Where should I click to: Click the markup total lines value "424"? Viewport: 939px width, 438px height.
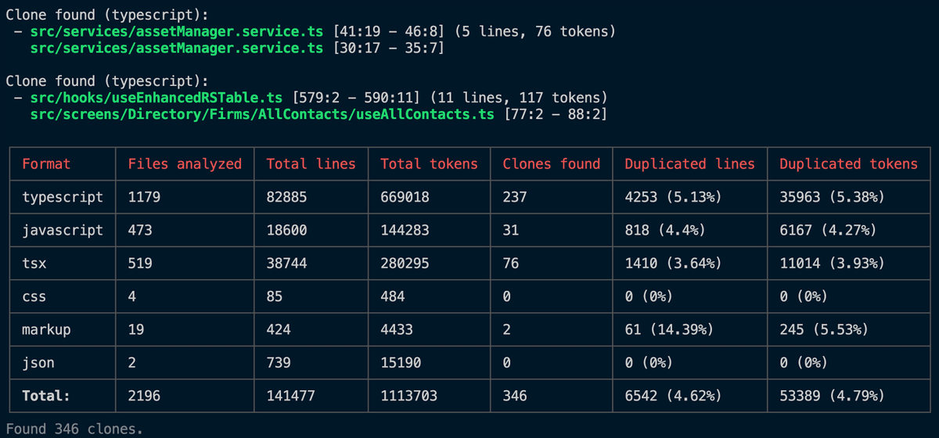tap(279, 330)
